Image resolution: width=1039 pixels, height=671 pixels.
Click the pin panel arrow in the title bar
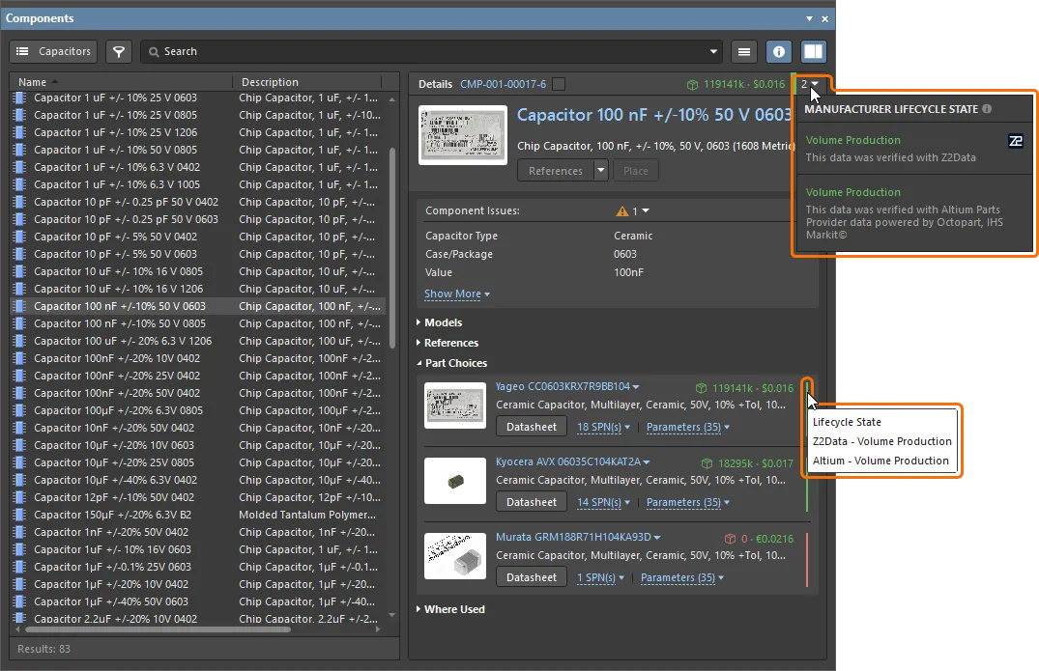(x=810, y=18)
